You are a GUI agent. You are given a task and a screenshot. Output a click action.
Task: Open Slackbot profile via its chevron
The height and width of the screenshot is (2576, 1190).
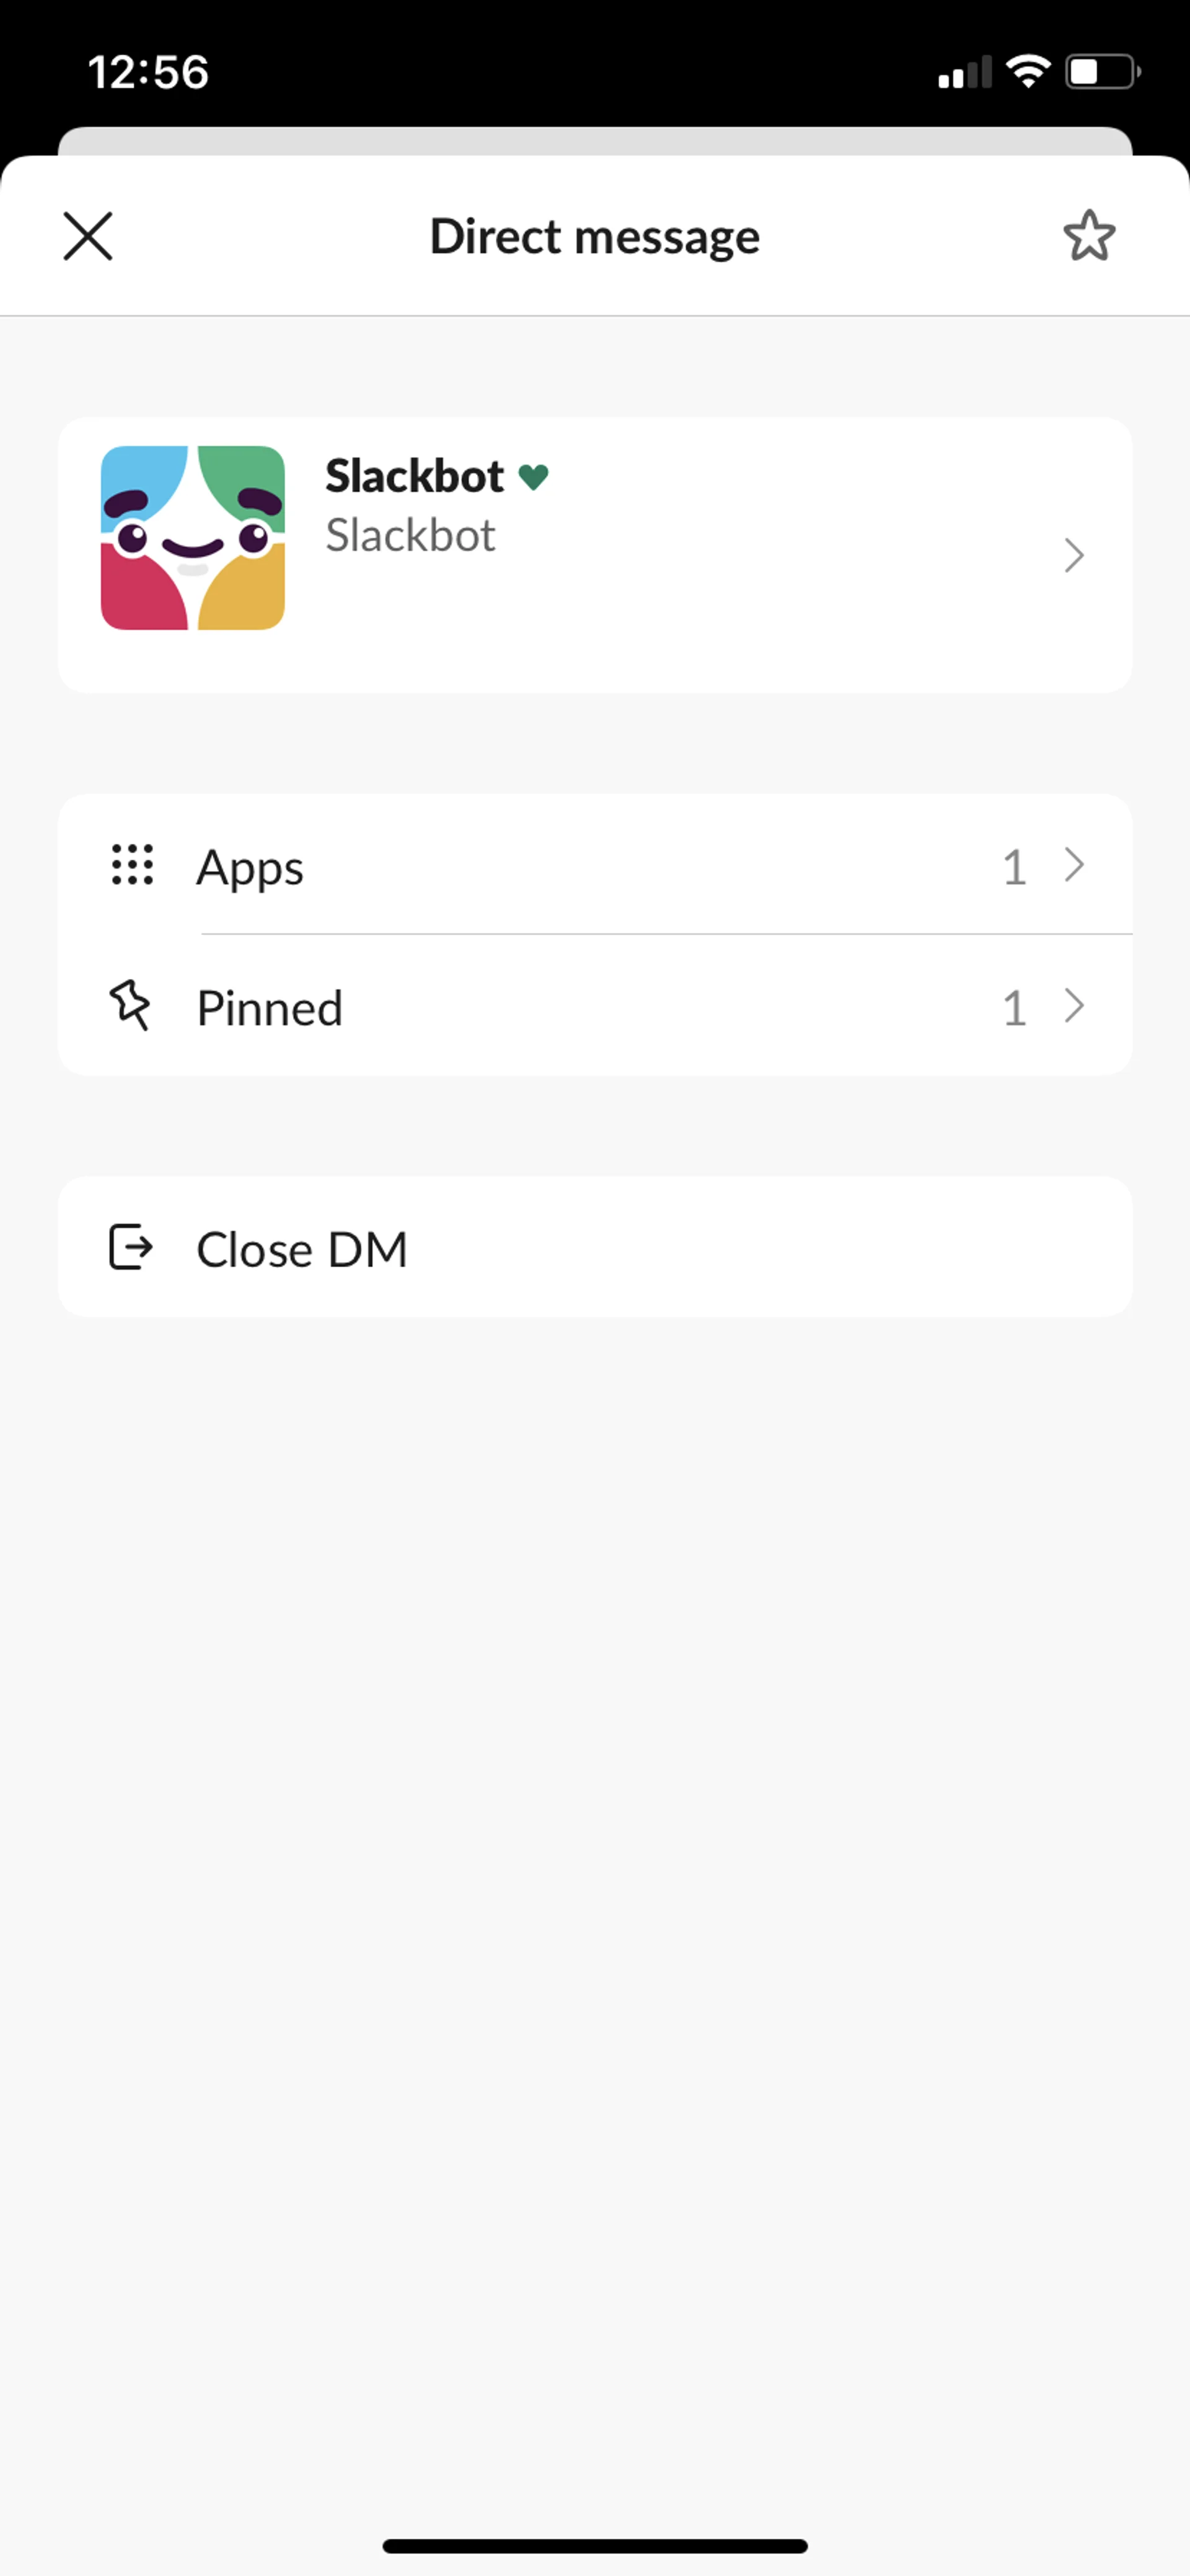click(1073, 555)
